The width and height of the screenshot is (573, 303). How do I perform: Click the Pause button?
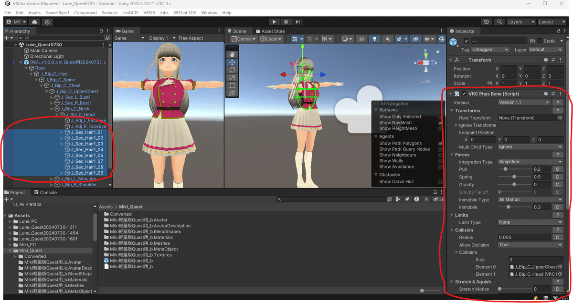286,22
